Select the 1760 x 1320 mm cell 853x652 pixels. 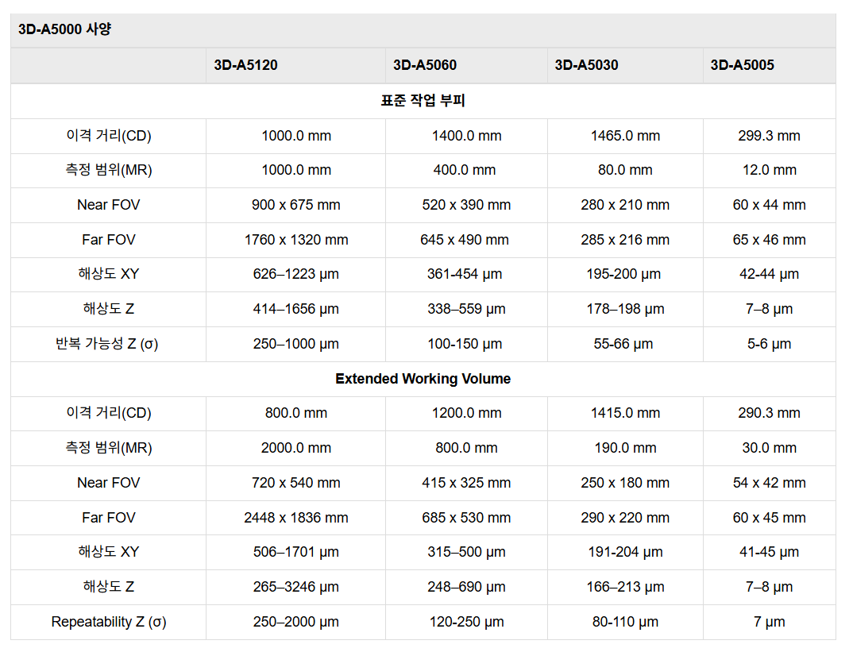[295, 240]
